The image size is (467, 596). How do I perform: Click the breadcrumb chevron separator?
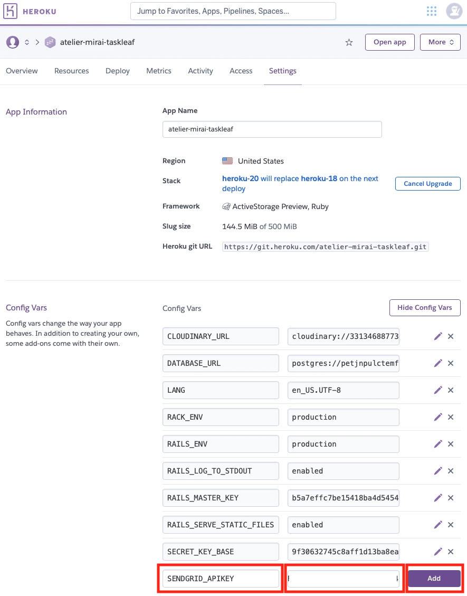(37, 42)
